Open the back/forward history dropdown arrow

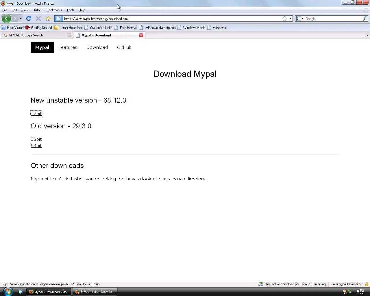(x=21, y=19)
